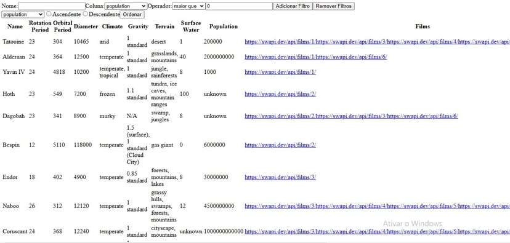510x243 pixels.
Task: Click Tatooine's population value 200000
Action: (213, 42)
